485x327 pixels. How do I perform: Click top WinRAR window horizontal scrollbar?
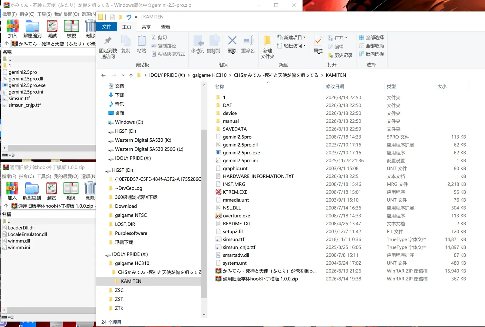click(51, 148)
